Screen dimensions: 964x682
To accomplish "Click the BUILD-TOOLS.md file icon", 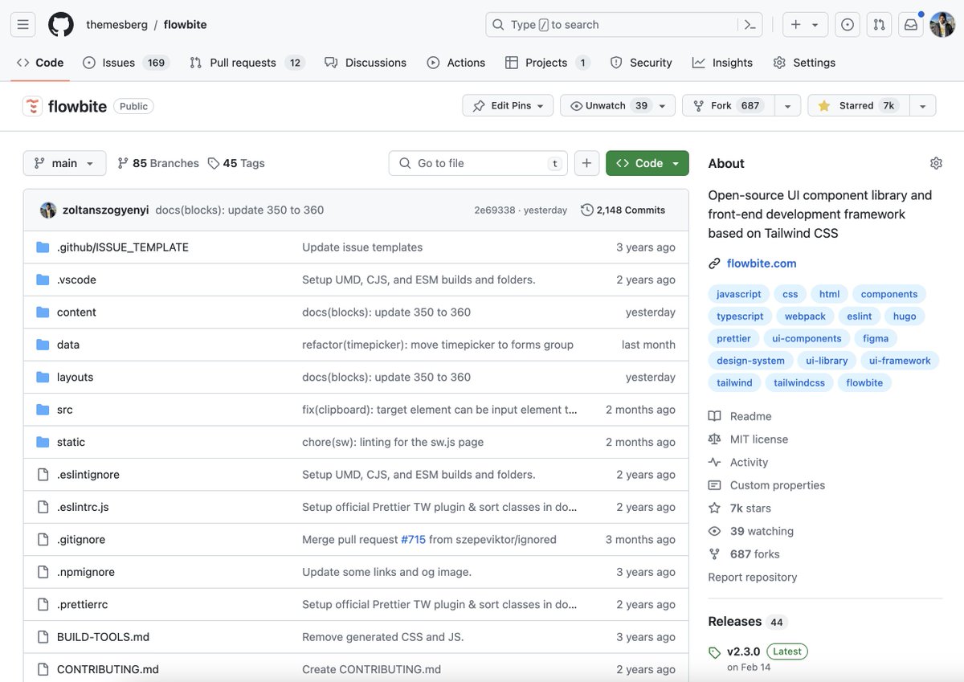I will point(43,637).
